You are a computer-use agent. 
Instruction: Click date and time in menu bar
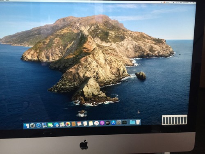(182, 2)
